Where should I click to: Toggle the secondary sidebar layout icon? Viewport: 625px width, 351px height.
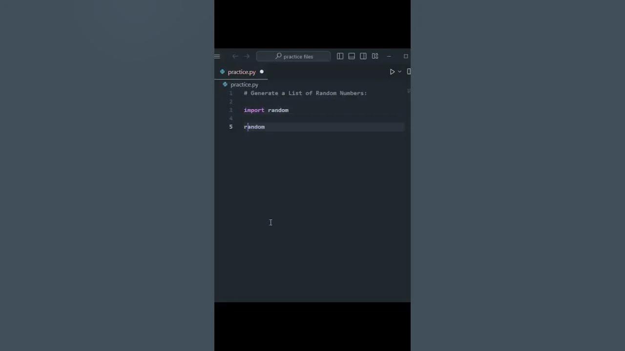coord(363,57)
